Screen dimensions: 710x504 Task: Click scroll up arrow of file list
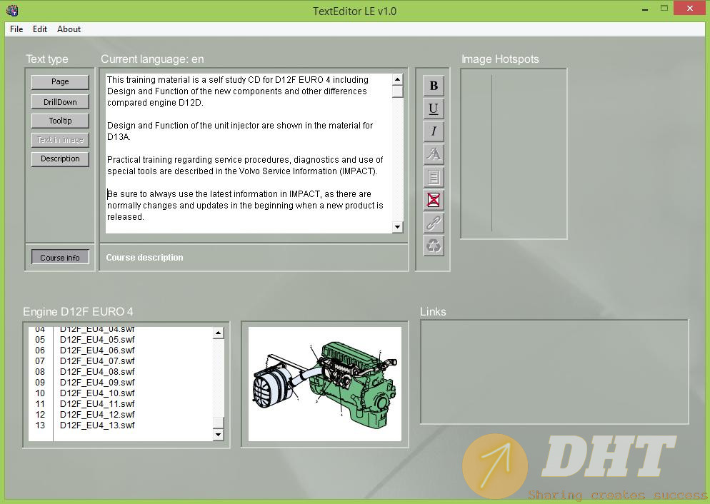click(x=219, y=333)
